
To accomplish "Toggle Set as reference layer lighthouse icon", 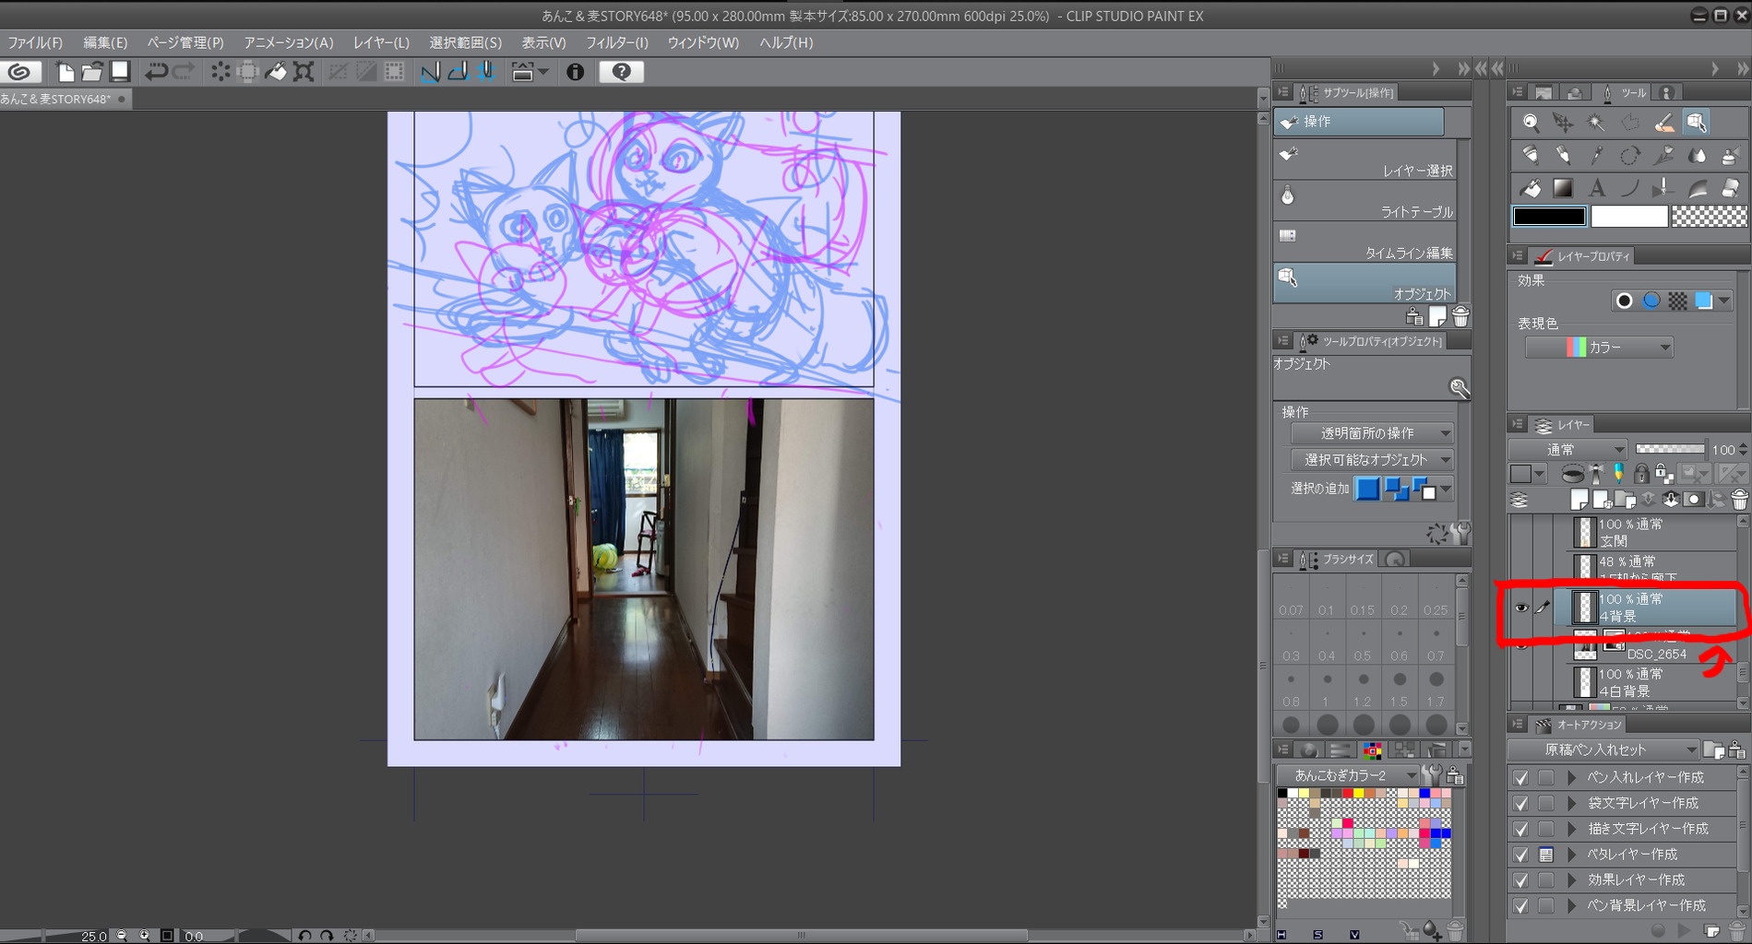I will click(1596, 474).
